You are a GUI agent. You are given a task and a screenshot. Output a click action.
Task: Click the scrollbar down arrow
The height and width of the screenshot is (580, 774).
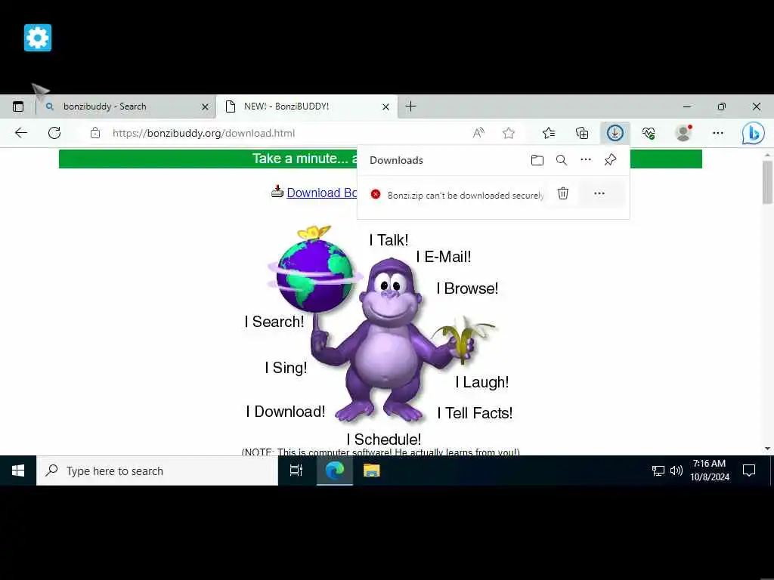[768, 449]
